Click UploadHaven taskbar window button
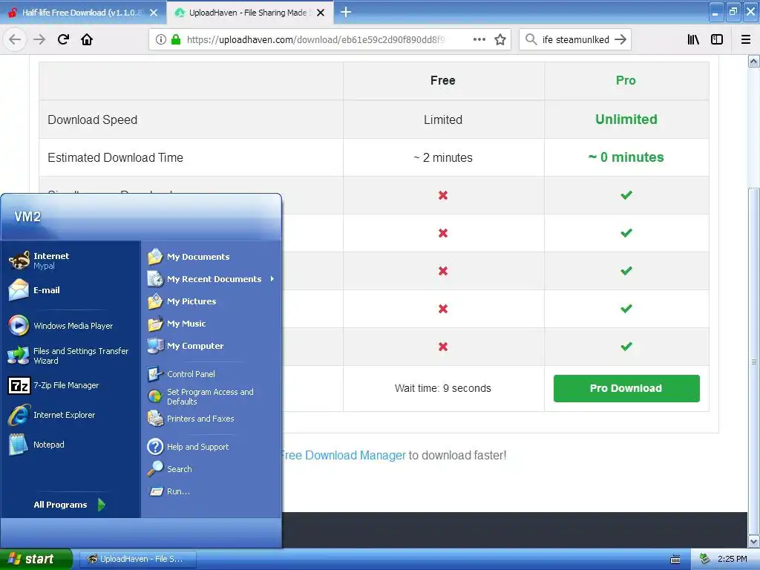 click(x=137, y=559)
